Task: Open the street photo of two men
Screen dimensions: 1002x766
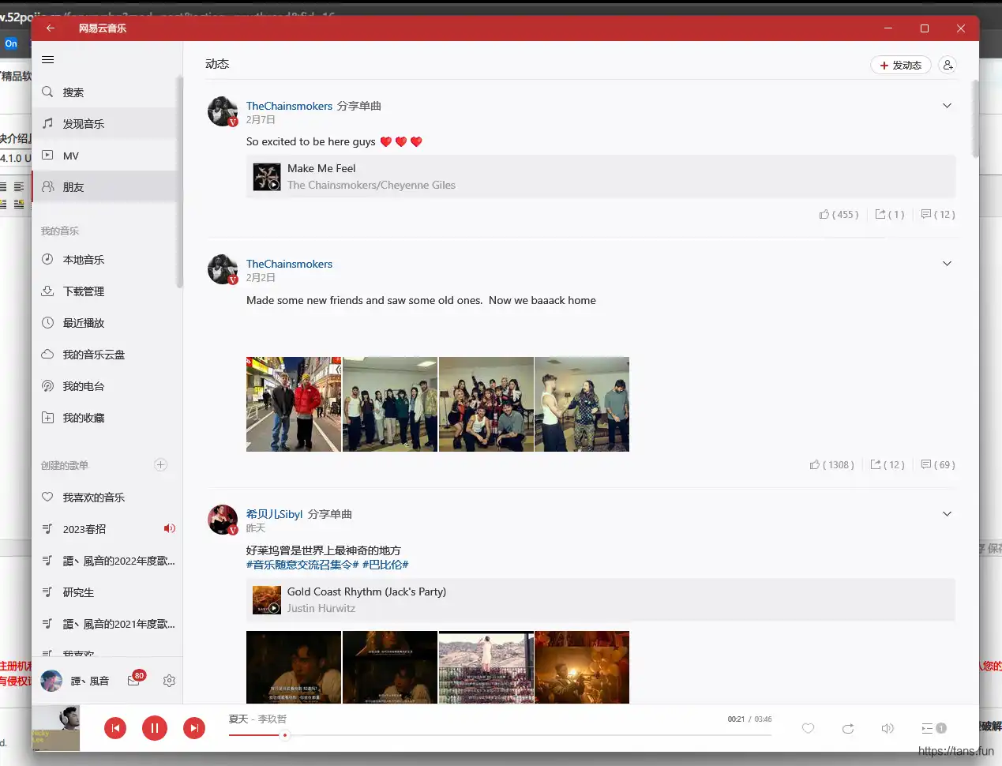Action: (294, 404)
